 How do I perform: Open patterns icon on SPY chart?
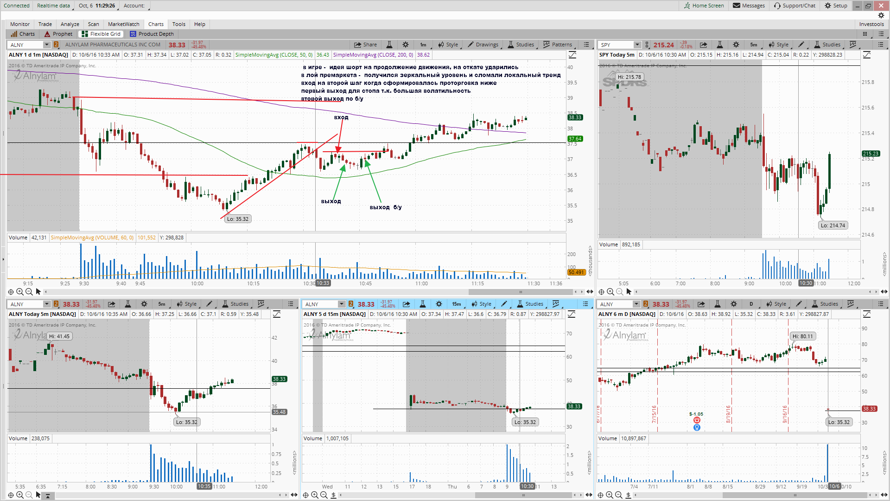coord(852,45)
